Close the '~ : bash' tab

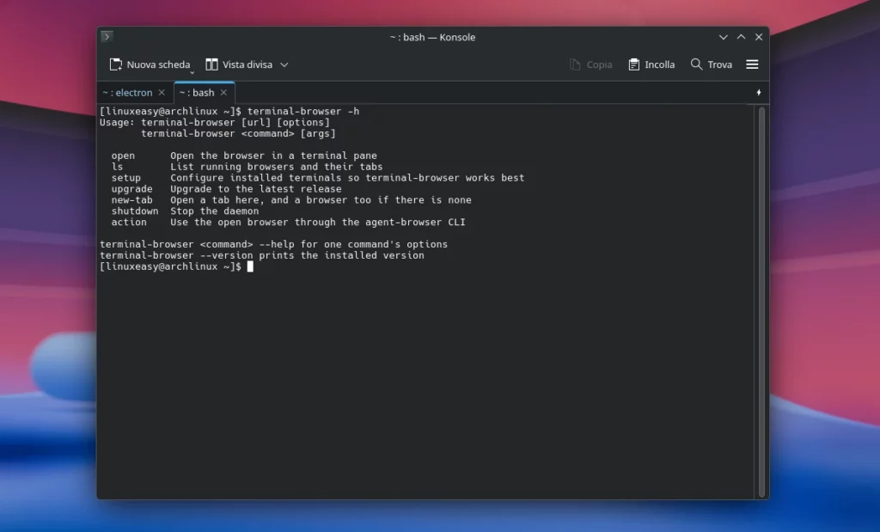coord(224,92)
